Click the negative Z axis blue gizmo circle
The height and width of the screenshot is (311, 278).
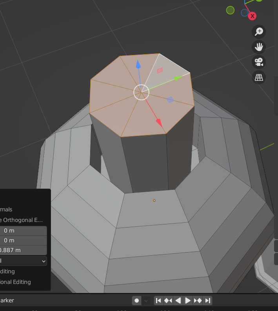[245, 13]
